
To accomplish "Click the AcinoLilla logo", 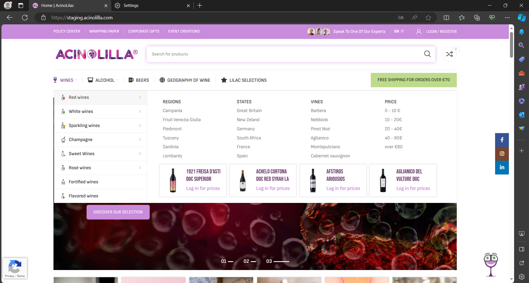I will (97, 54).
